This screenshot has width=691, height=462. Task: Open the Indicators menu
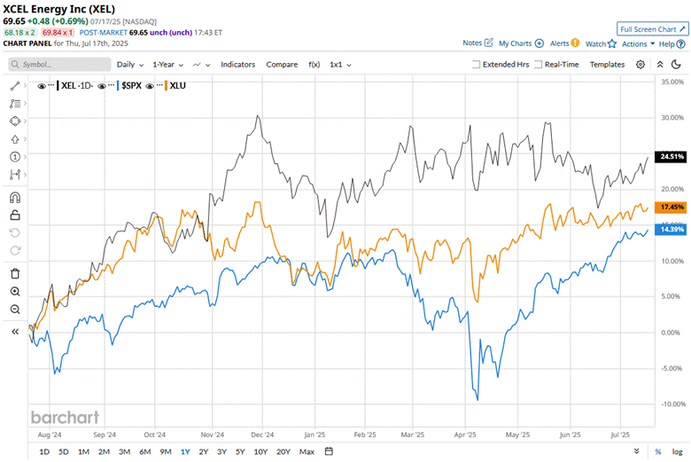coord(238,65)
